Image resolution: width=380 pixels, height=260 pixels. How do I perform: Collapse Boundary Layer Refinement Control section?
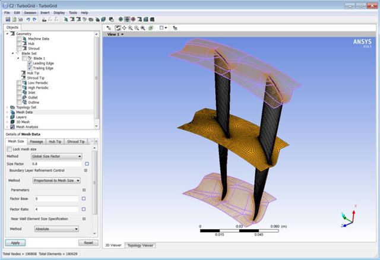(x=85, y=170)
